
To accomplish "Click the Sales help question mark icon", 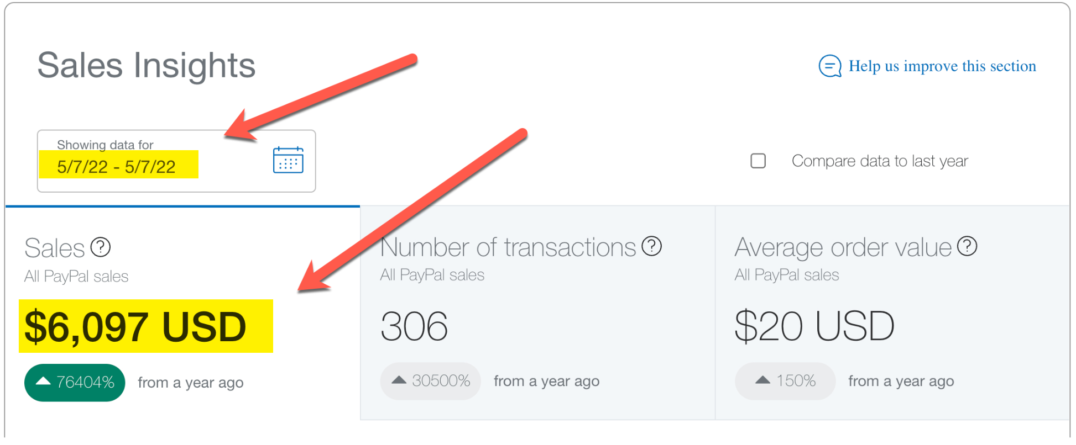I will pos(101,247).
